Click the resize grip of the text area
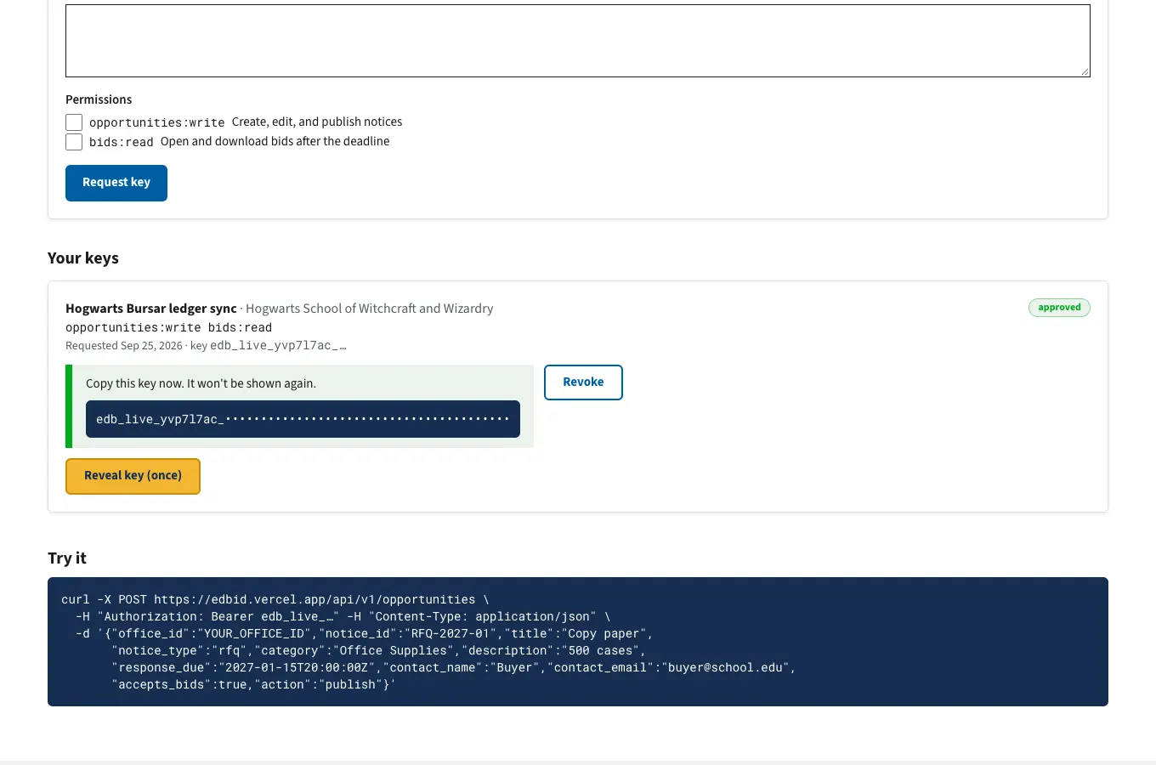Viewport: 1156px width, 765px height. pyautogui.click(x=1085, y=71)
